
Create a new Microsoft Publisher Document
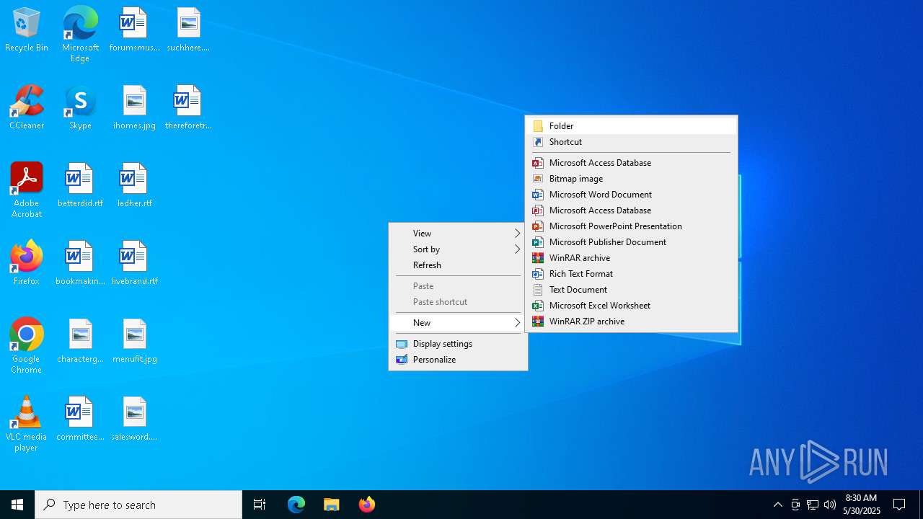click(x=631, y=242)
